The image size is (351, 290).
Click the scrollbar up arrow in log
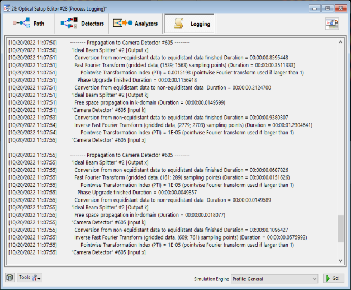[341, 42]
